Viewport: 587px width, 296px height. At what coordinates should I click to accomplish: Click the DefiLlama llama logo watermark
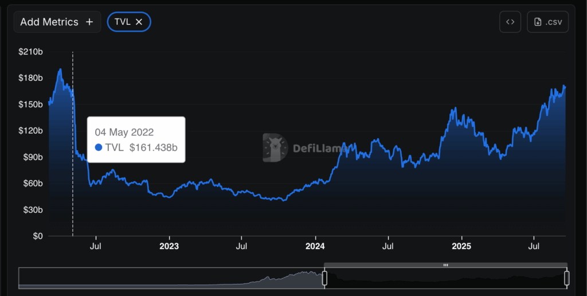coord(276,148)
